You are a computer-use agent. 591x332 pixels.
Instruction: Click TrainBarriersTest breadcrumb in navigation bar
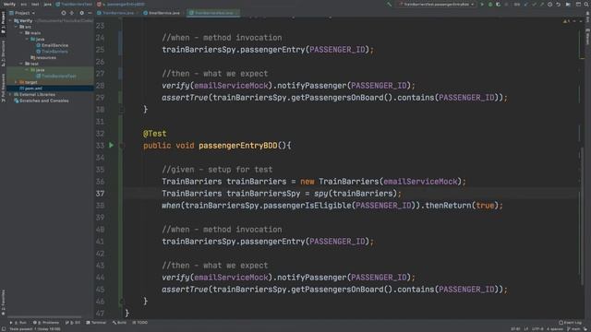pos(74,4)
